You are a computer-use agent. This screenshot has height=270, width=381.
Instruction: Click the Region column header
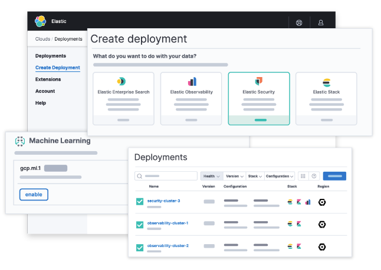click(x=323, y=186)
